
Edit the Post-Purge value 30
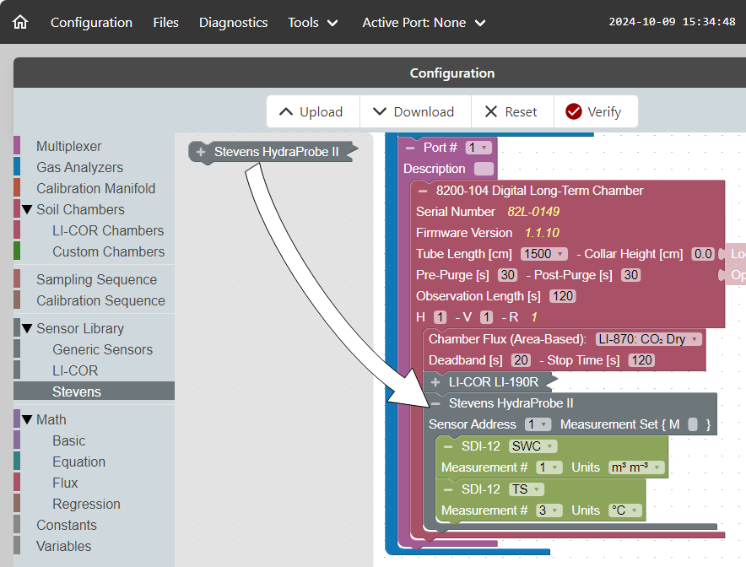point(631,275)
